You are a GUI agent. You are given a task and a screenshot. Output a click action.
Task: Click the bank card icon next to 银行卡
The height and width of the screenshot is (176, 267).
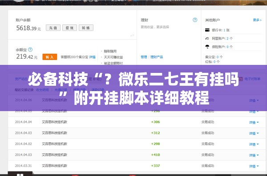tap(207, 30)
